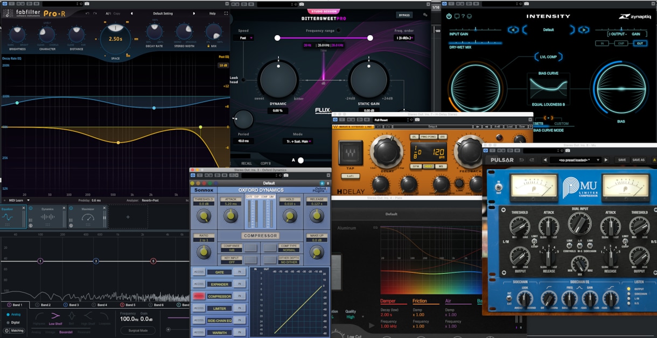Screen dimensions: 657x338
Task: Click SAVE AS in Pulsar Mu
Action: (x=638, y=160)
